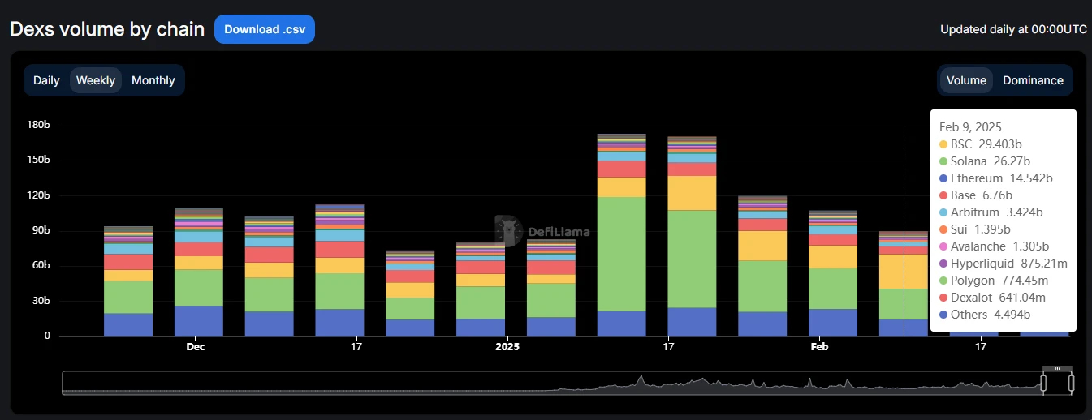Switch to the Dominance view tab
The height and width of the screenshot is (420, 1092).
coord(1033,80)
